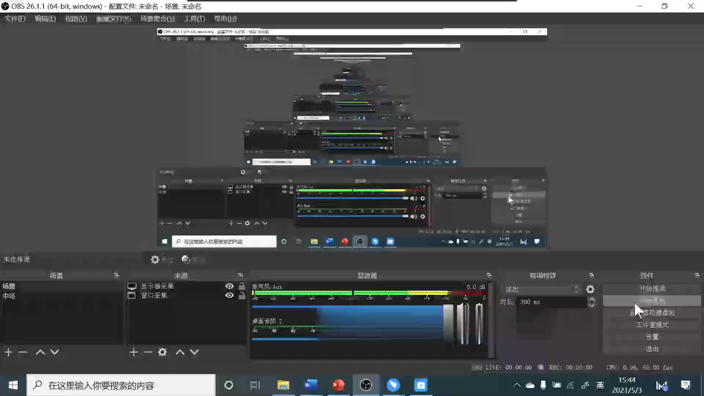The image size is (704, 396).
Task: Toggle visibility of 窗口采集 source
Action: pos(229,296)
